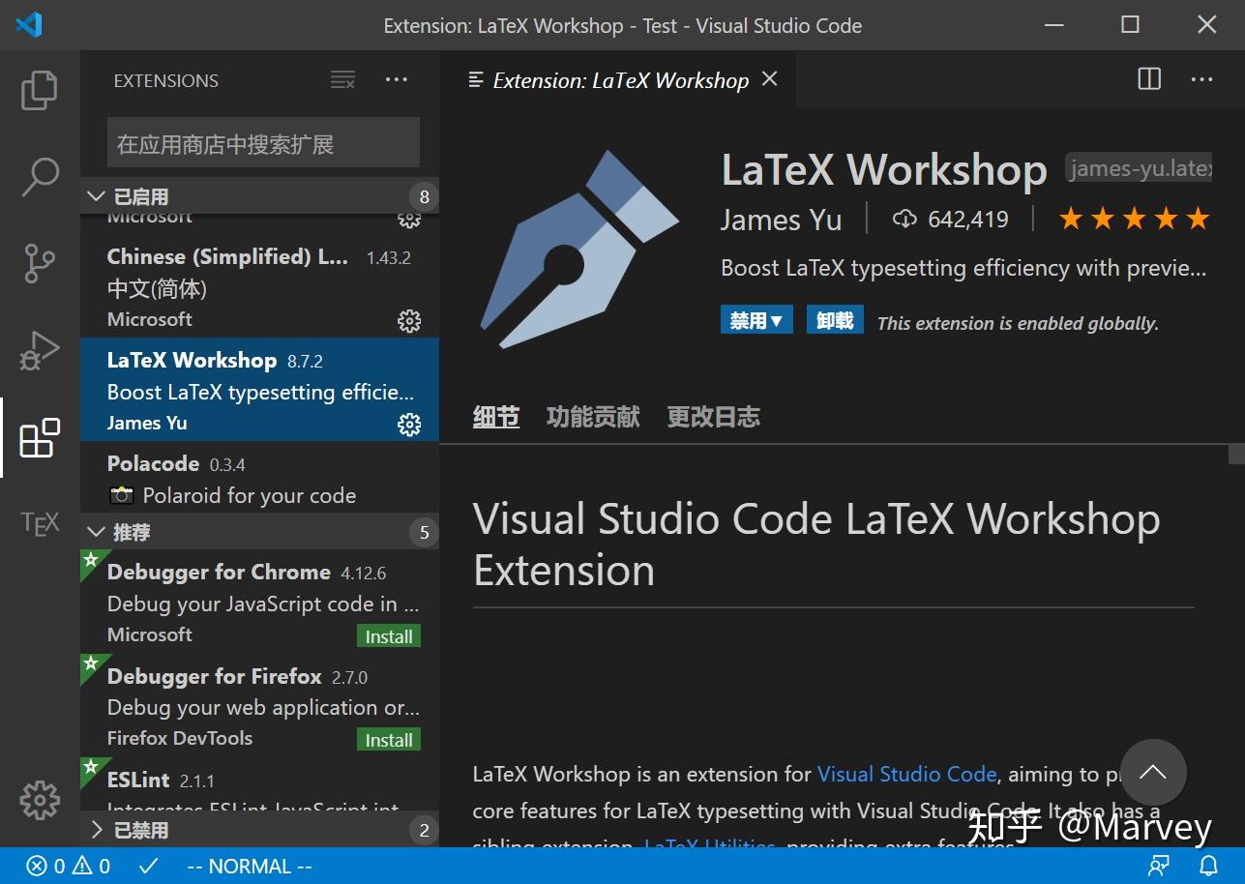Open notifications via the bell icon
The height and width of the screenshot is (884, 1245).
(1208, 866)
